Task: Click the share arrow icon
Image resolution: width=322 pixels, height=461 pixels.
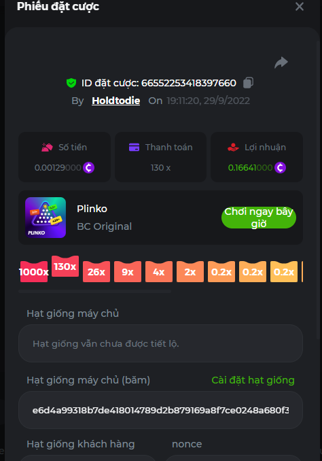Action: pyautogui.click(x=281, y=63)
